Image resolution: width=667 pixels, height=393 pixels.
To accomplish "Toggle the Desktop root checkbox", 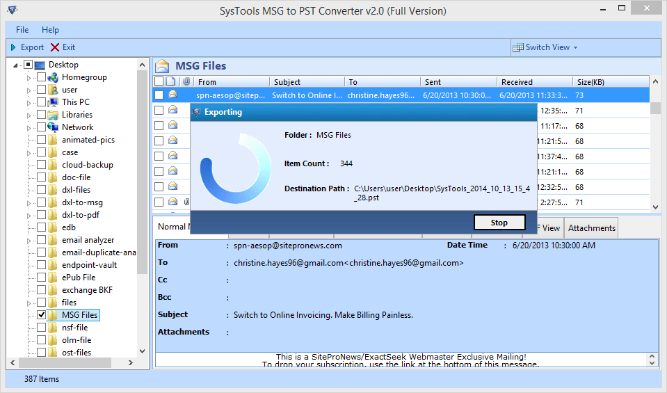I will click(28, 65).
